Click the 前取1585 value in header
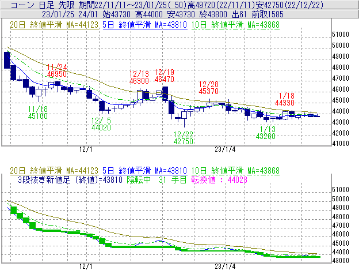 pyautogui.click(x=268, y=14)
